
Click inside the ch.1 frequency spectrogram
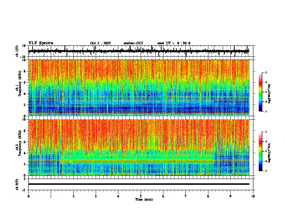pos(139,88)
